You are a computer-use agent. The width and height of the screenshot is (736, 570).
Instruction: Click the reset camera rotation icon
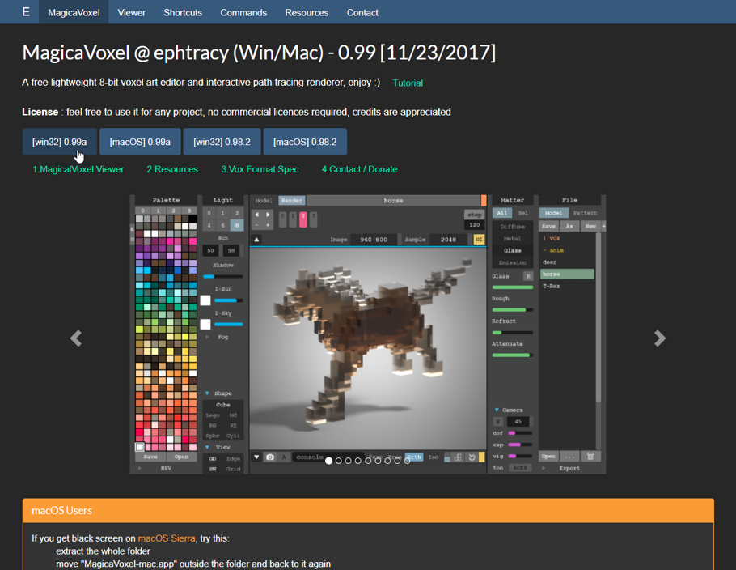pyautogui.click(x=472, y=457)
